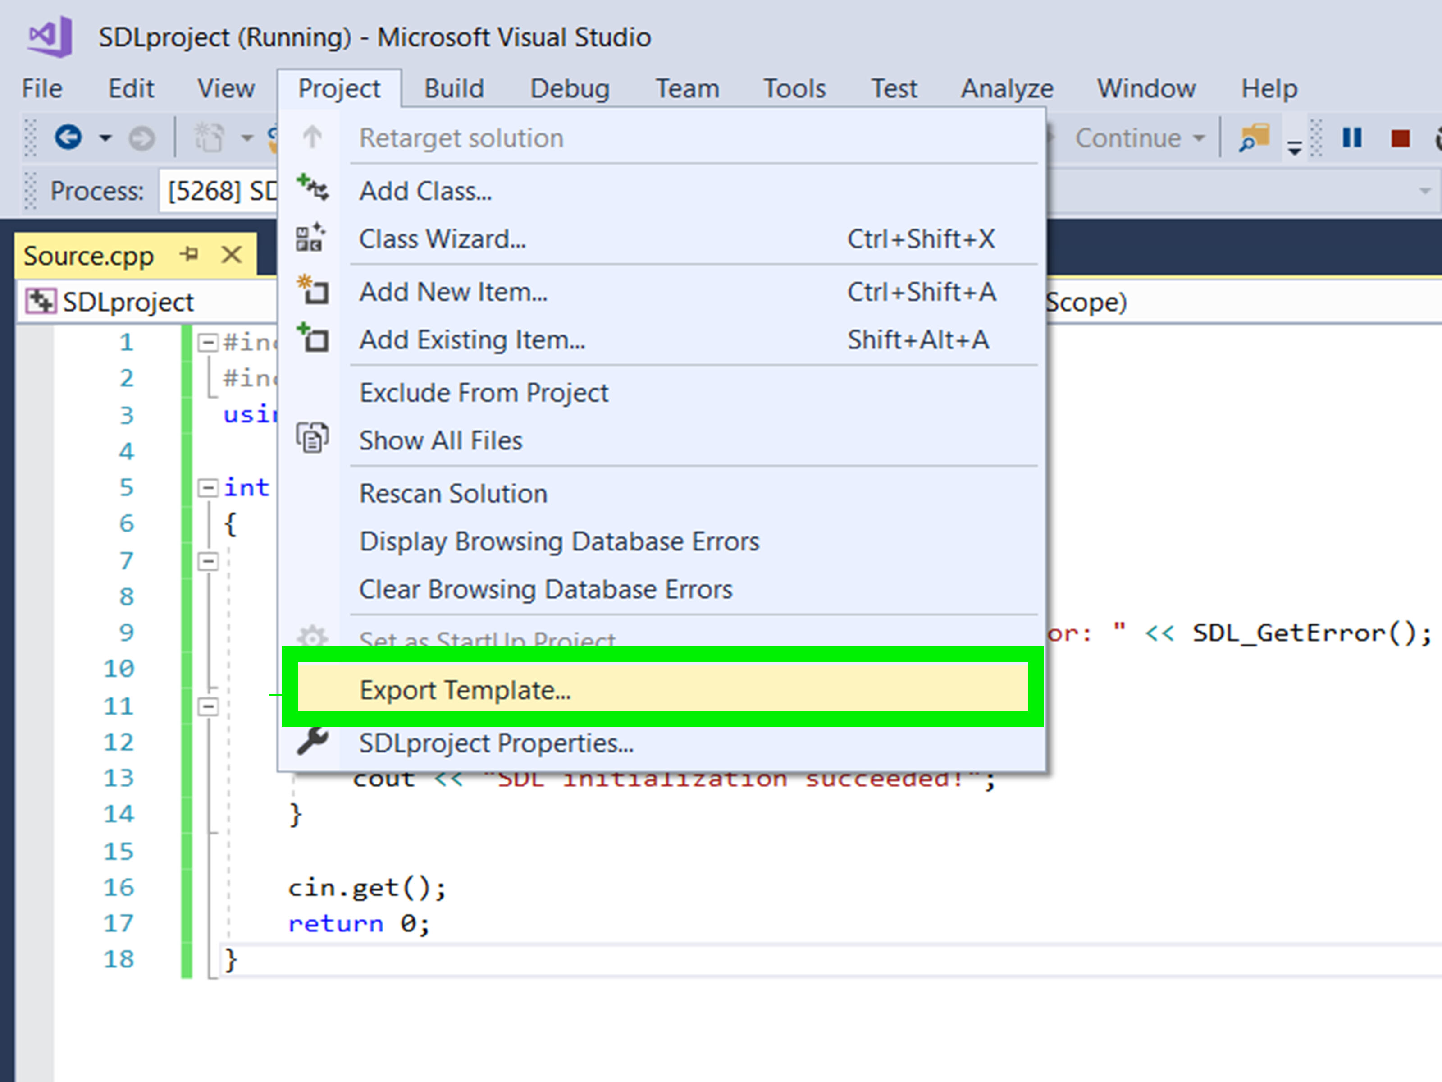
Task: Click the Navigate Forward arrow icon
Action: 141,138
